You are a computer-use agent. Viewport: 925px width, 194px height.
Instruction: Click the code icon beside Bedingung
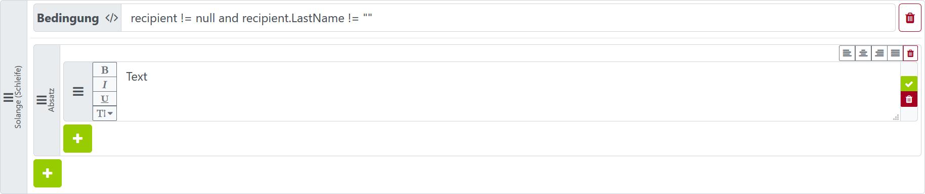112,18
